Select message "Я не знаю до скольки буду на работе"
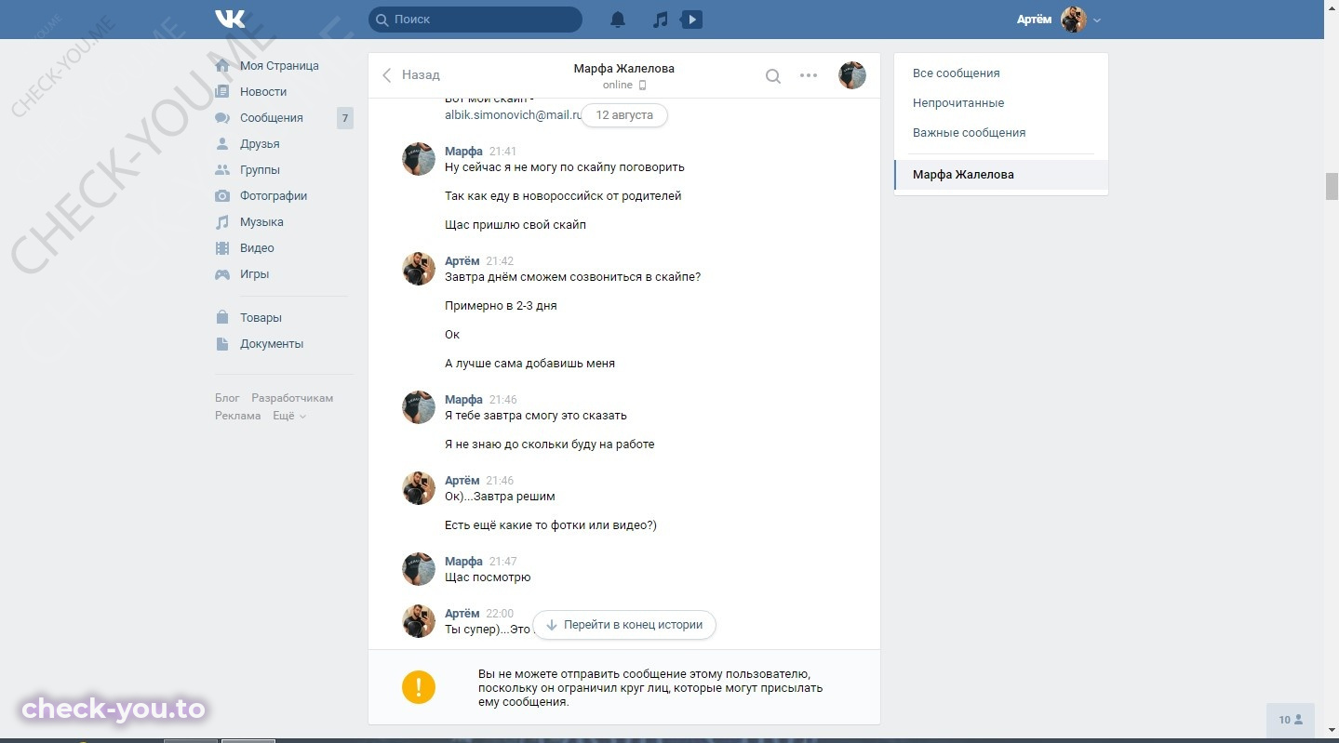Image resolution: width=1339 pixels, height=743 pixels. coord(550,444)
